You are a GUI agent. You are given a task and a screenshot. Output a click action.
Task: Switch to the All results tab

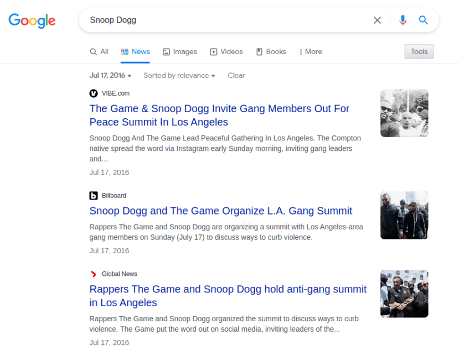click(x=99, y=51)
